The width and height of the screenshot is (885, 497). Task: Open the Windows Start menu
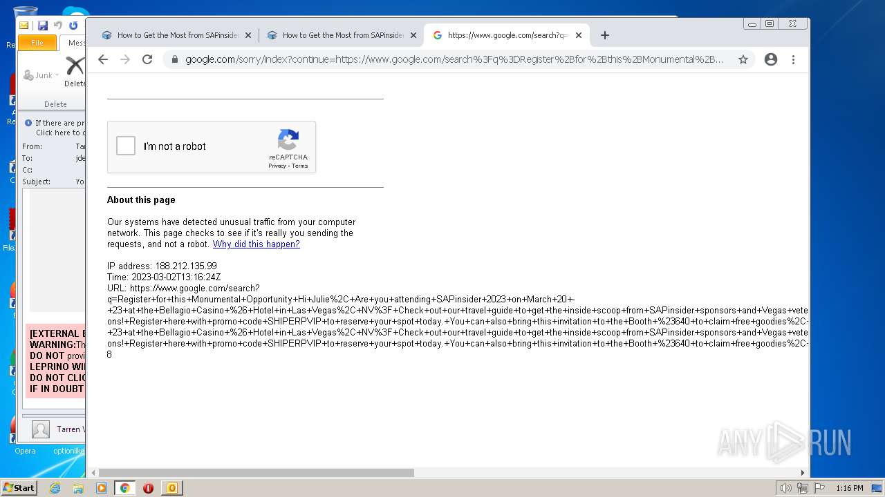point(19,488)
